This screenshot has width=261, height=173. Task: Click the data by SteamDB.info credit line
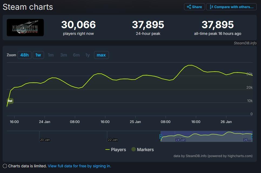(x=213, y=156)
